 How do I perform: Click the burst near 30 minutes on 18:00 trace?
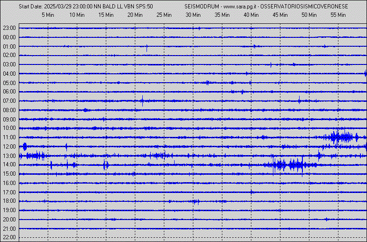[196, 201]
